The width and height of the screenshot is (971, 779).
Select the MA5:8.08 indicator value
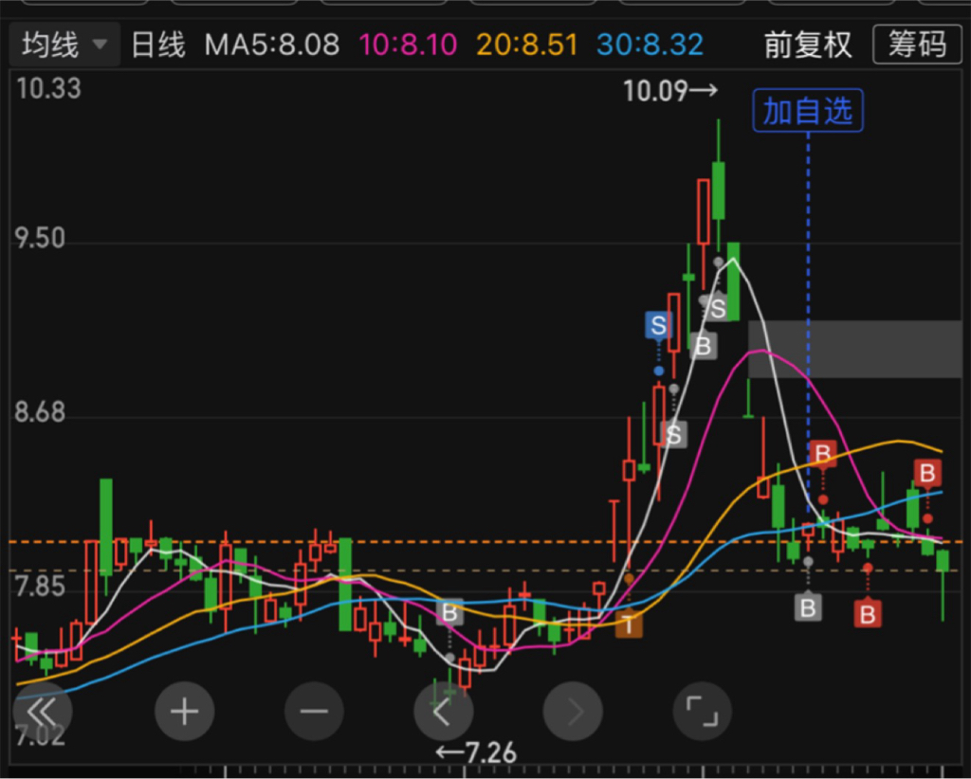pos(272,45)
